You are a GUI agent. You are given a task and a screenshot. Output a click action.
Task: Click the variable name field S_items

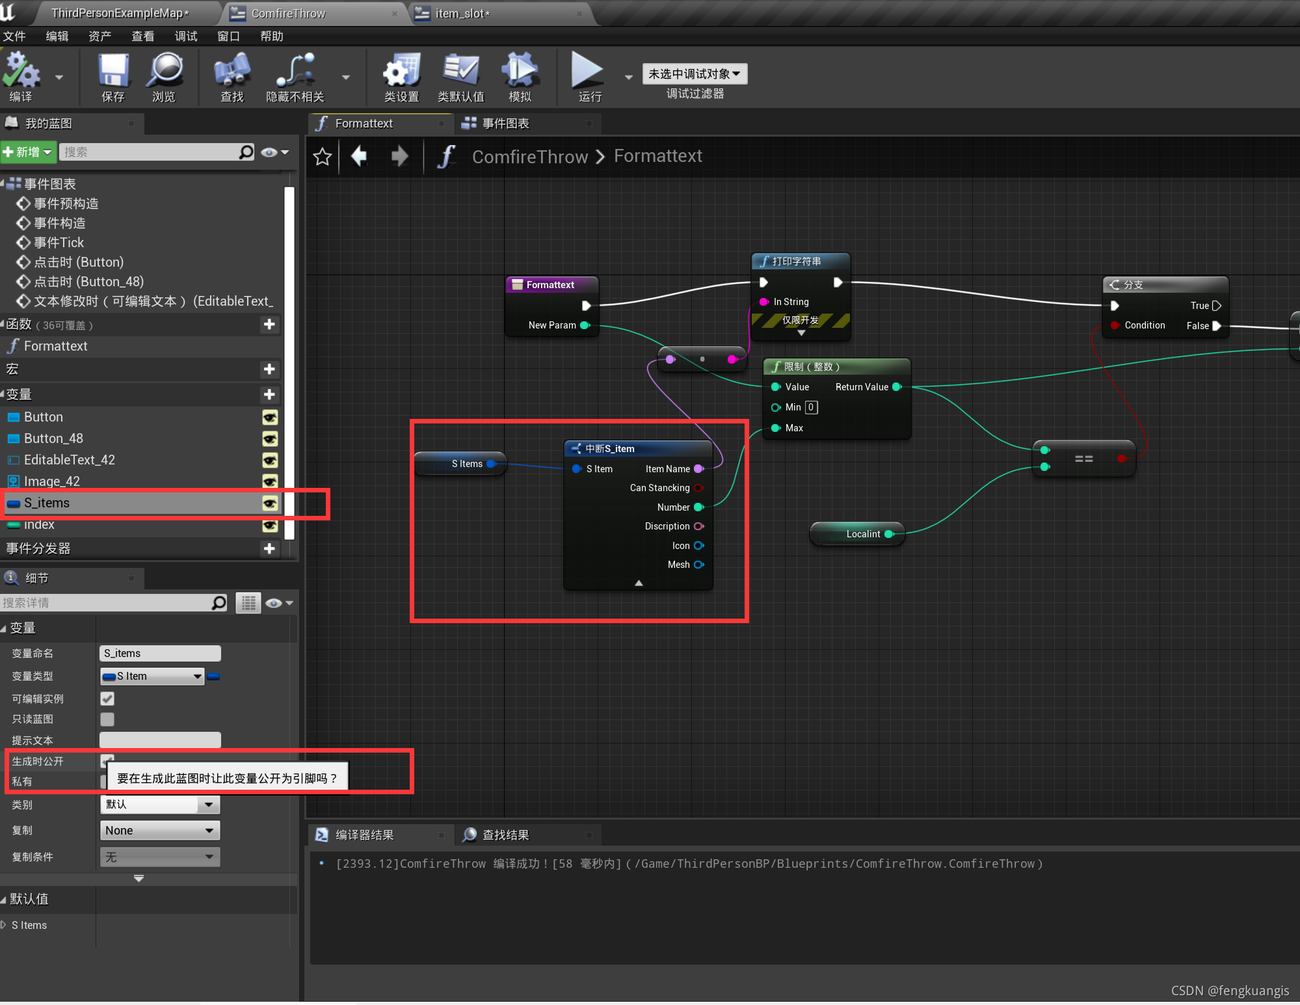(159, 653)
